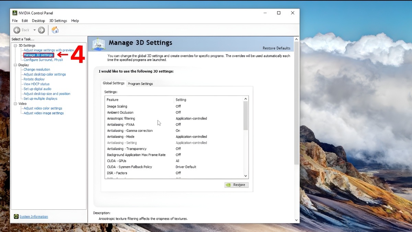Click the NVIDIA Control Panel title icon
The width and height of the screenshot is (412, 232).
tap(15, 13)
